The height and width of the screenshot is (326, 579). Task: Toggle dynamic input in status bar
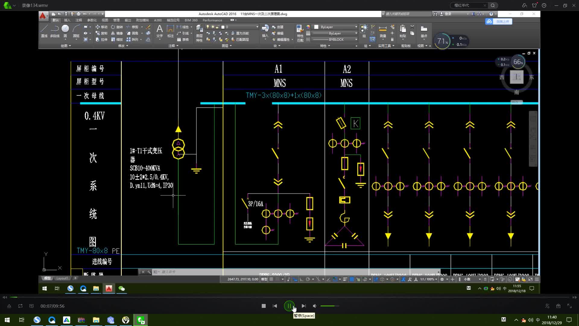tap(295, 279)
